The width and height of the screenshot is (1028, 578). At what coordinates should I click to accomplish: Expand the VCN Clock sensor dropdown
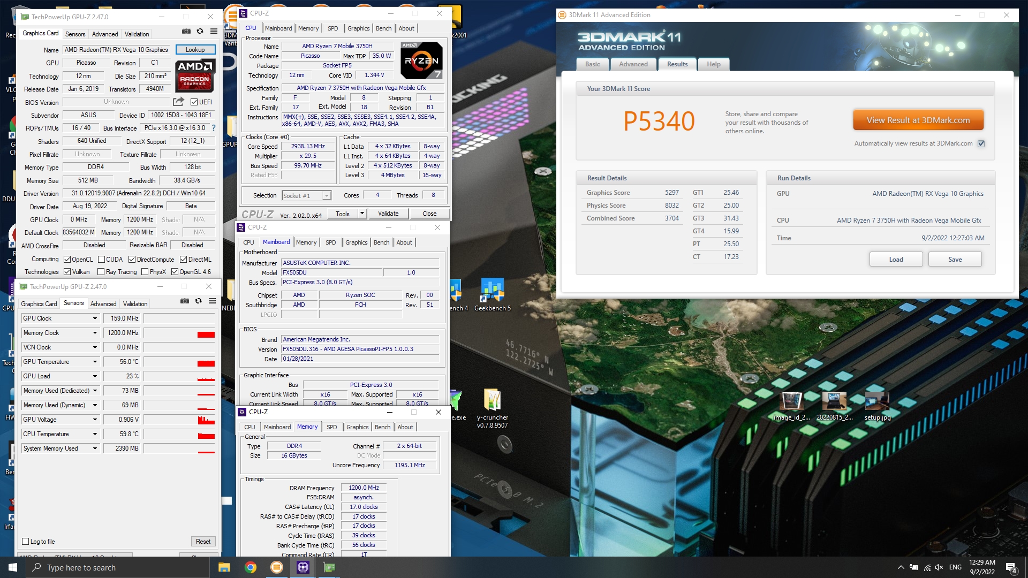pos(95,347)
